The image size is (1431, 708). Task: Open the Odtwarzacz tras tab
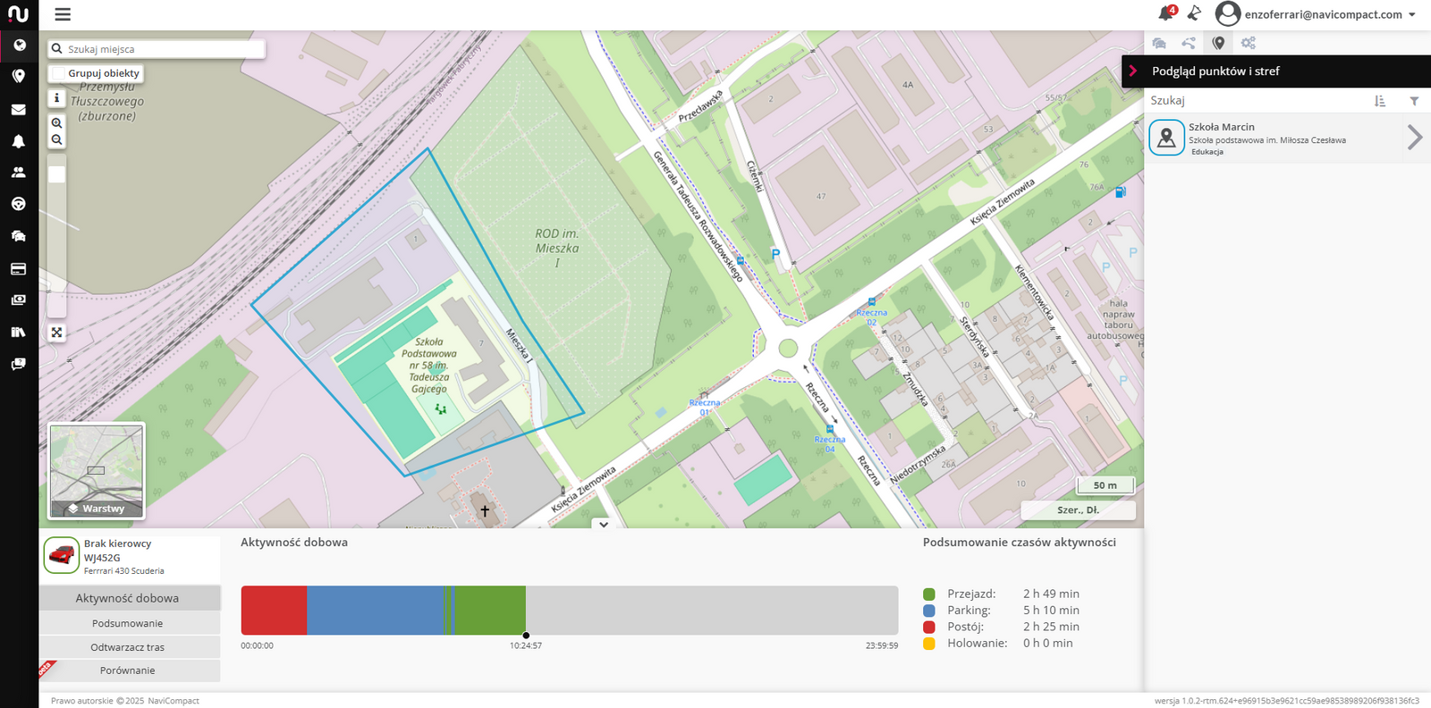click(128, 647)
